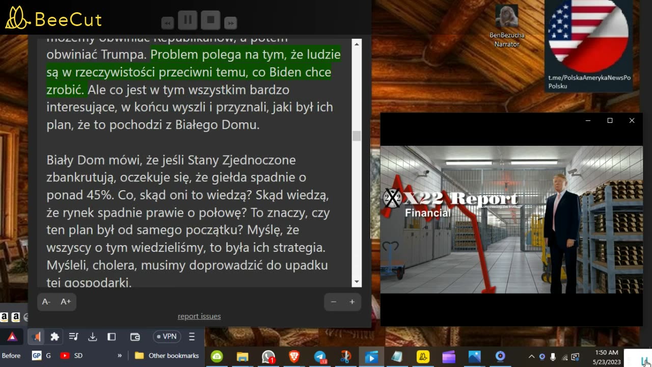The image size is (652, 367).
Task: Increase text size with A+ button
Action: (66, 302)
